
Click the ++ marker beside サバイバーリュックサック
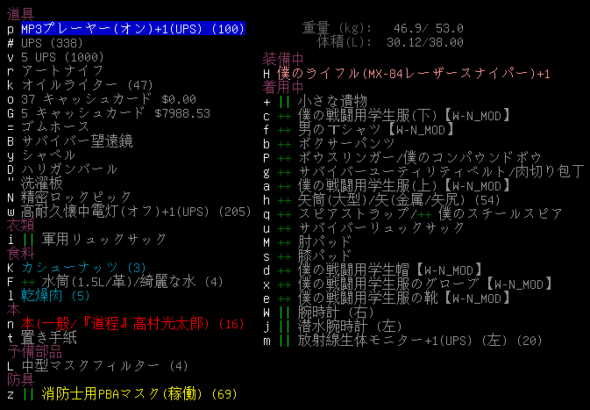(285, 227)
